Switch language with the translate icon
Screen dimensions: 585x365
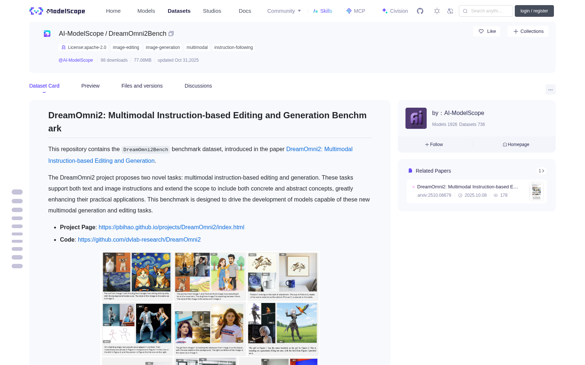450,11
